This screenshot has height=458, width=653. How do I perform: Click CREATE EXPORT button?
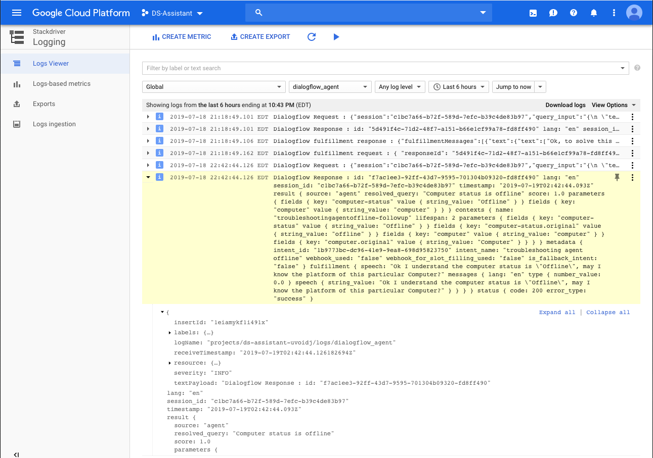pyautogui.click(x=260, y=37)
